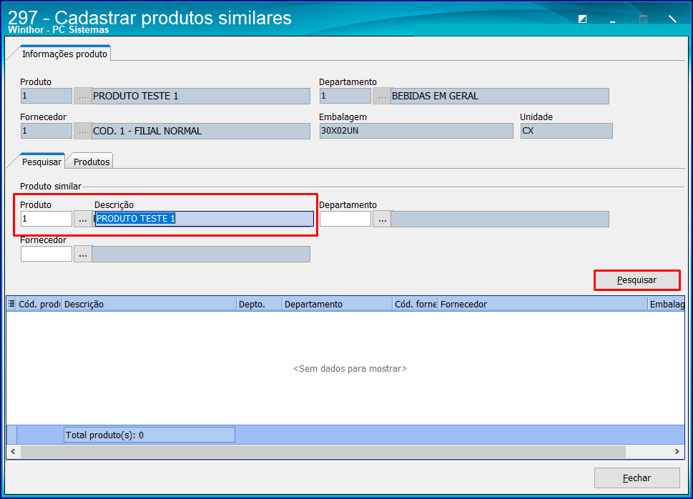Open lookup button for similar Fornecedor
Viewport: 693px width, 499px height.
point(83,254)
